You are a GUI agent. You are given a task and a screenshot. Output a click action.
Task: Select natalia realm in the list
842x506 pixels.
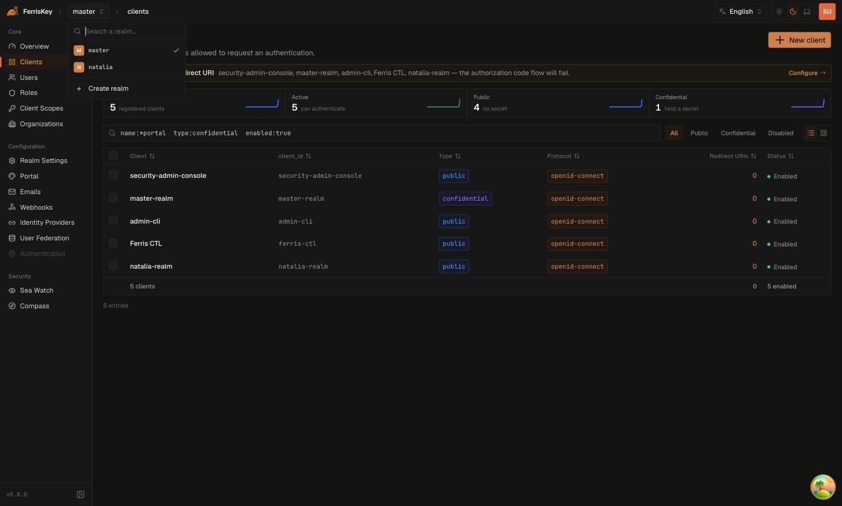tap(126, 67)
